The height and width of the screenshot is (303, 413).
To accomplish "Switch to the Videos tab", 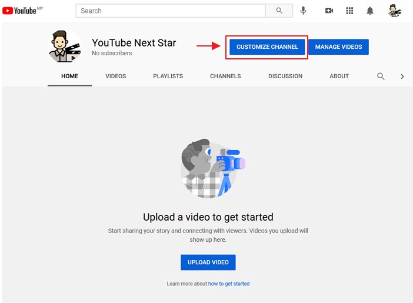I will point(116,76).
